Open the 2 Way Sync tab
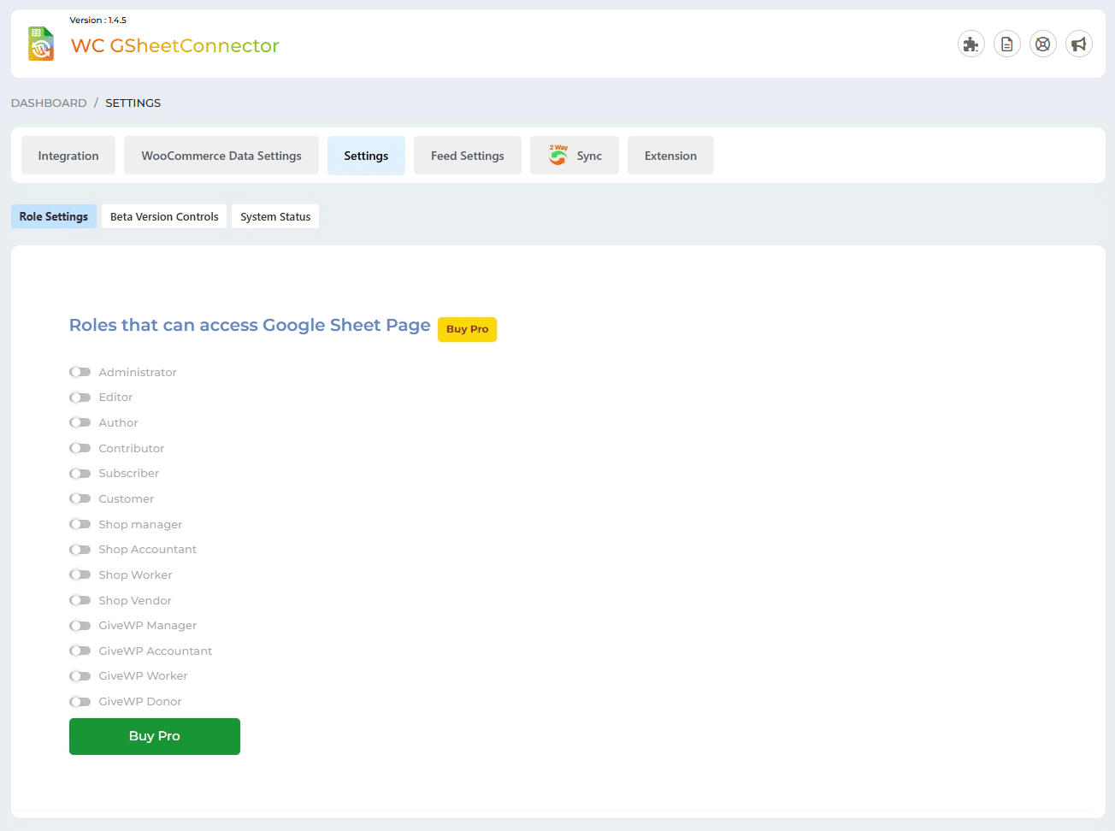The height and width of the screenshot is (831, 1115). 575,156
